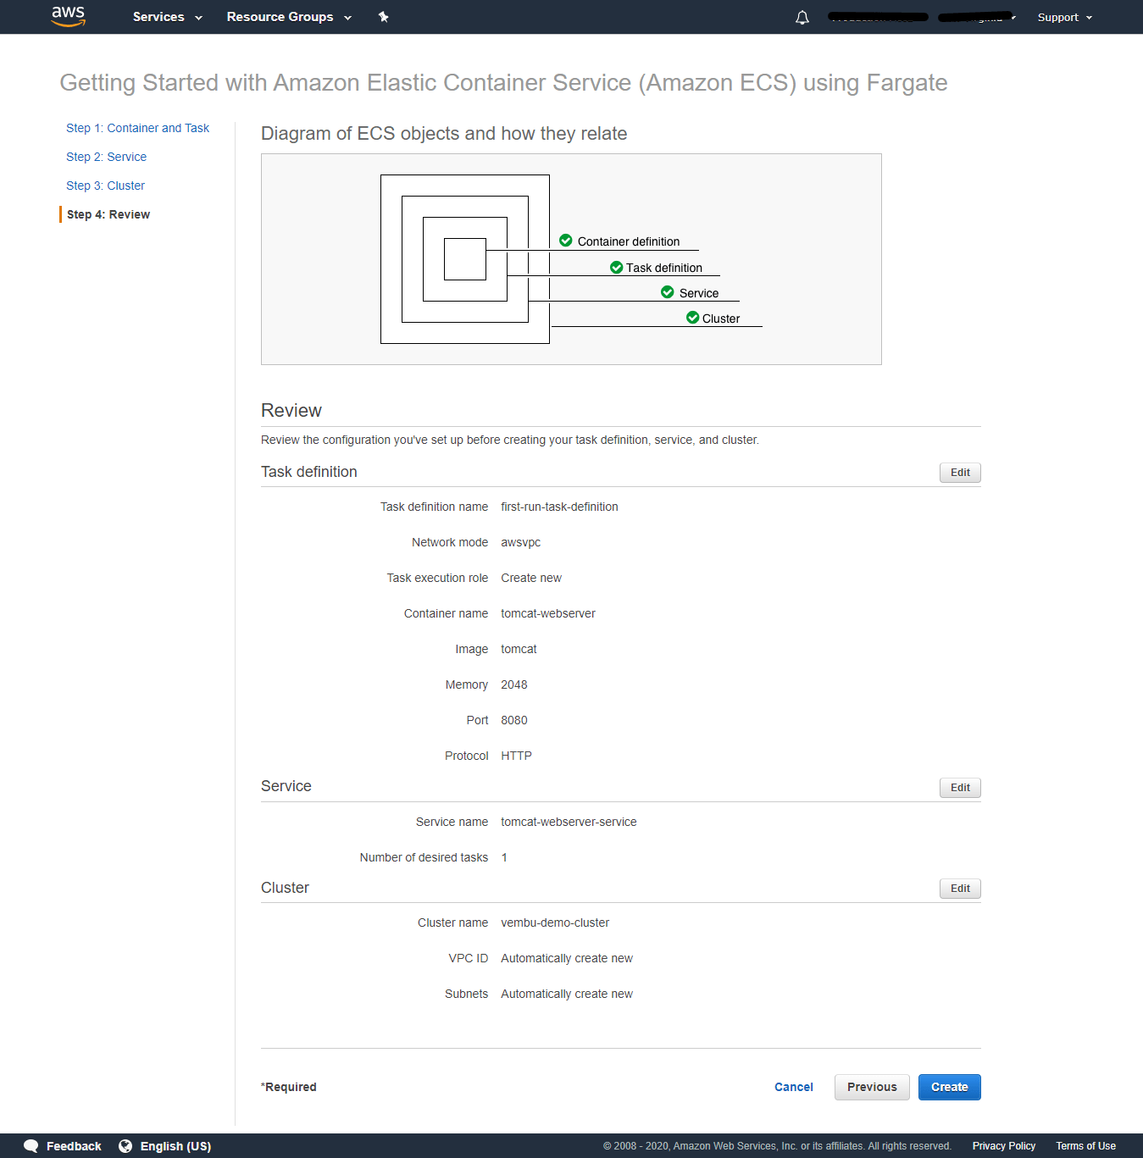
Task: Click the AWS logo home icon
Action: tap(69, 16)
